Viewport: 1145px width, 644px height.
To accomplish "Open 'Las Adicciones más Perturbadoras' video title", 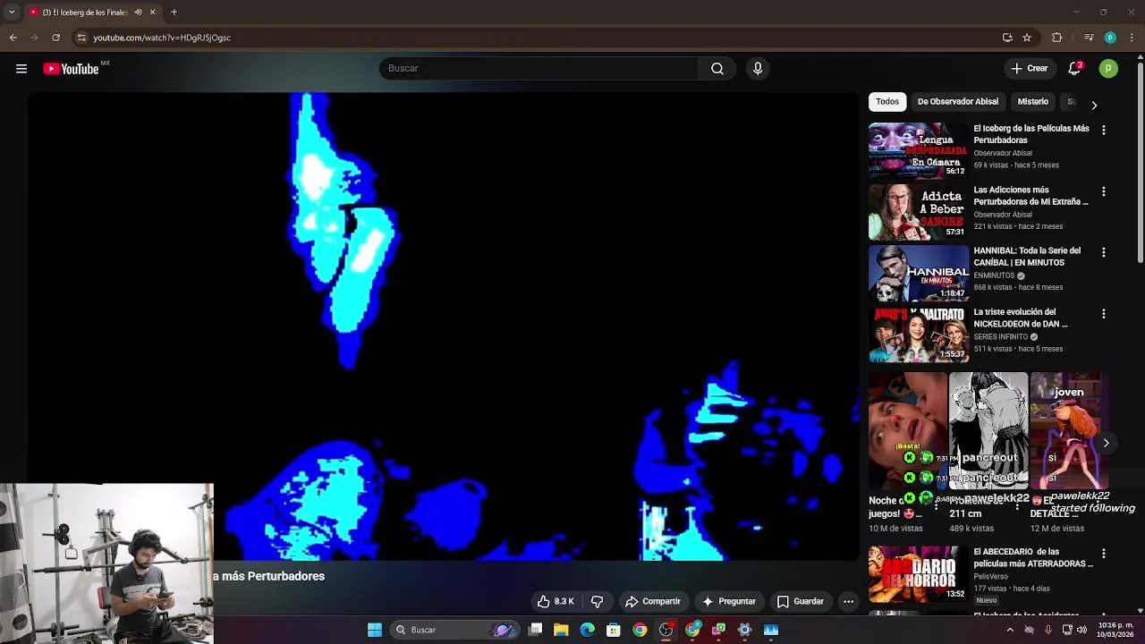I will (x=1030, y=196).
